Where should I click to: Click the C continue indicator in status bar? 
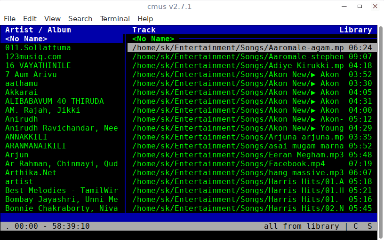coord(356,226)
